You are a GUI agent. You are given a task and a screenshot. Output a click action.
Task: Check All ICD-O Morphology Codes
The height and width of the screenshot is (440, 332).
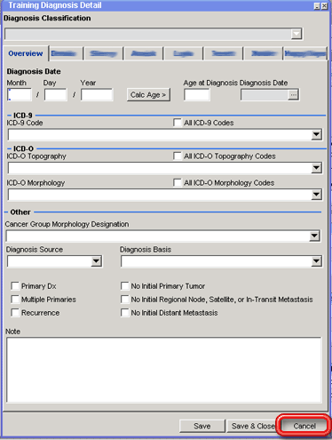178,182
